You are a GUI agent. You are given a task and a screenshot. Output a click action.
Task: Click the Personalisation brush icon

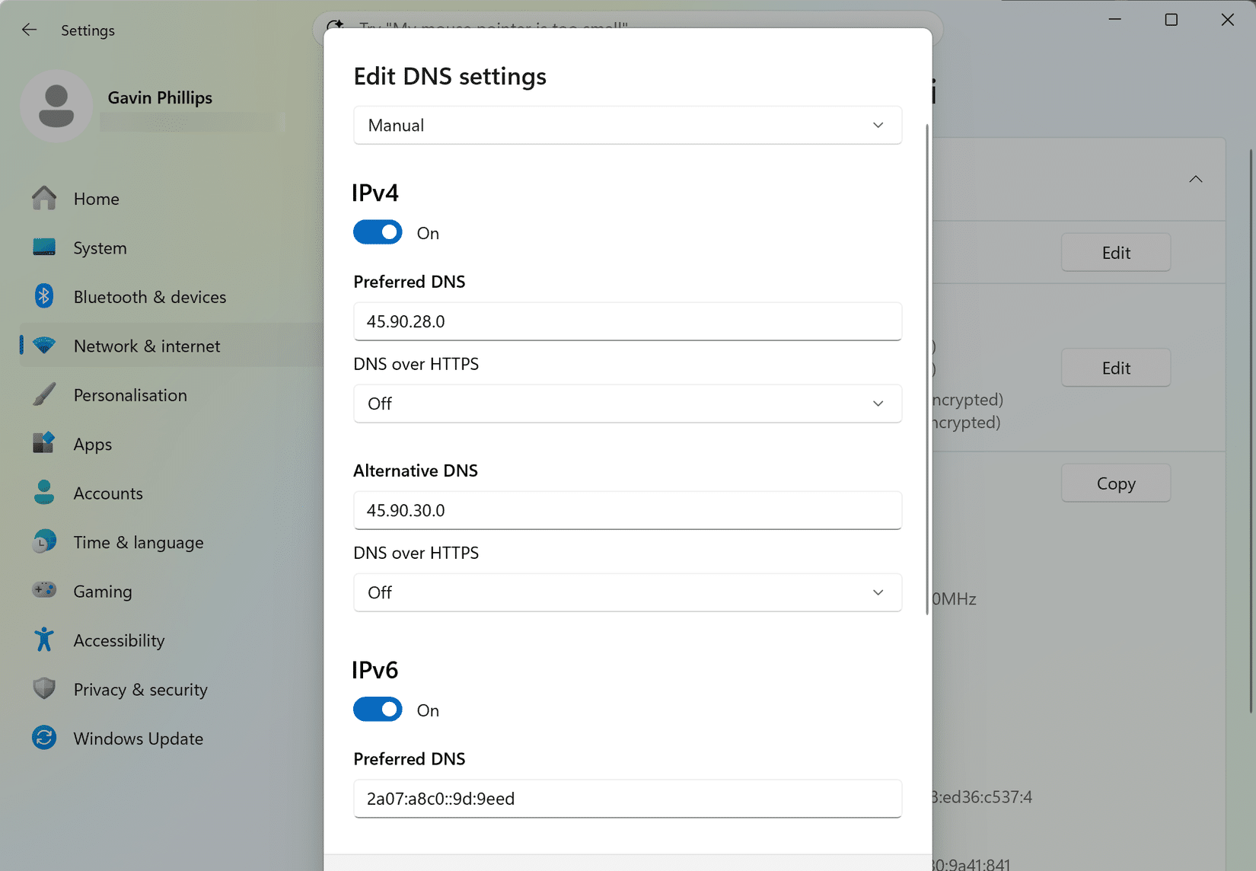[x=44, y=394]
